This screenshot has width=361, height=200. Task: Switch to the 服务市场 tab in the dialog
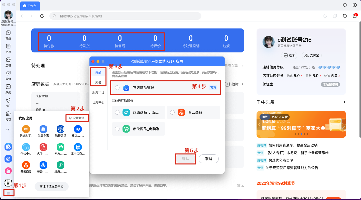pyautogui.click(x=98, y=92)
